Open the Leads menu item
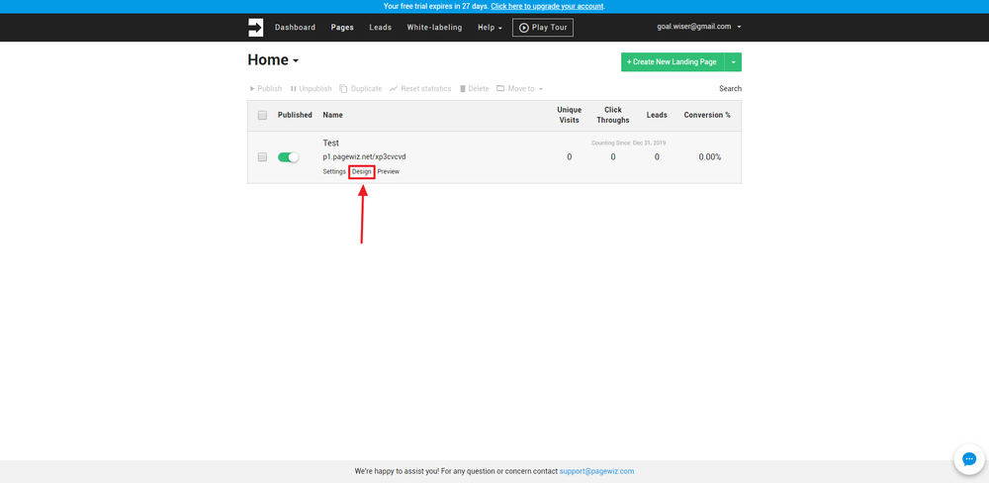Viewport: 989px width, 483px height. point(381,27)
